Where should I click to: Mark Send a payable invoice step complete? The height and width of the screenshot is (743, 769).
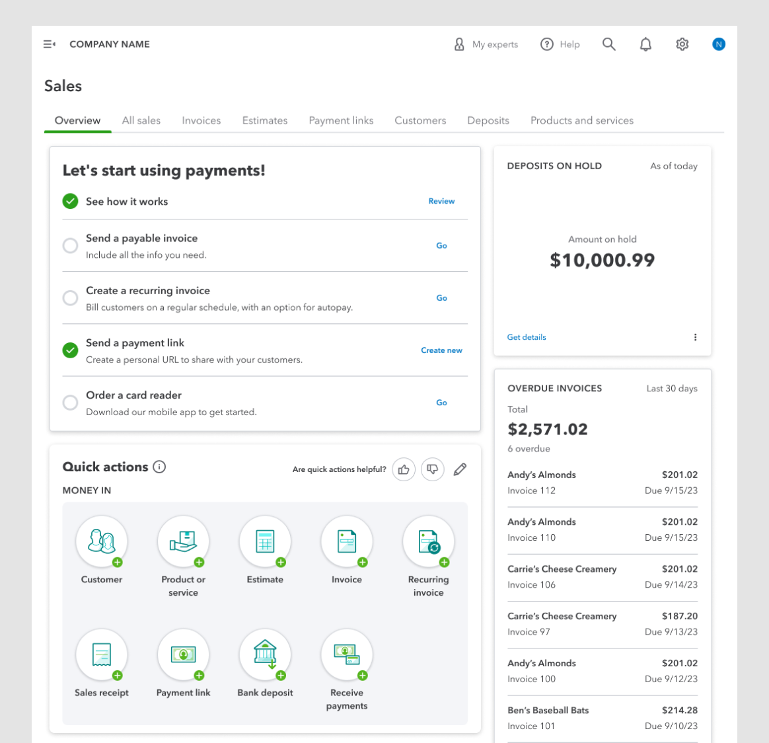[x=71, y=245]
